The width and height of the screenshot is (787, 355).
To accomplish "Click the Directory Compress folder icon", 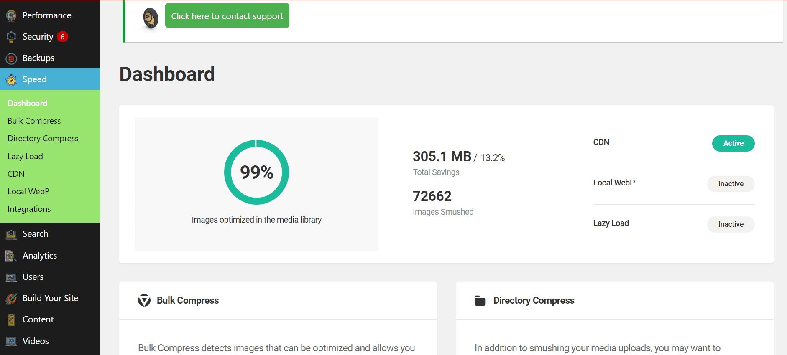I will pyautogui.click(x=480, y=301).
